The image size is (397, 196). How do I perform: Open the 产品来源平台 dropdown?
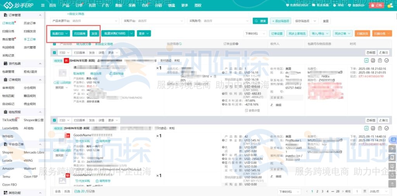click(x=85, y=21)
